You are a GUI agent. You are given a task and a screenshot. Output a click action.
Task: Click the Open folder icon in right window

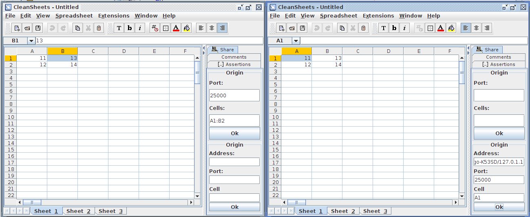coord(291,28)
